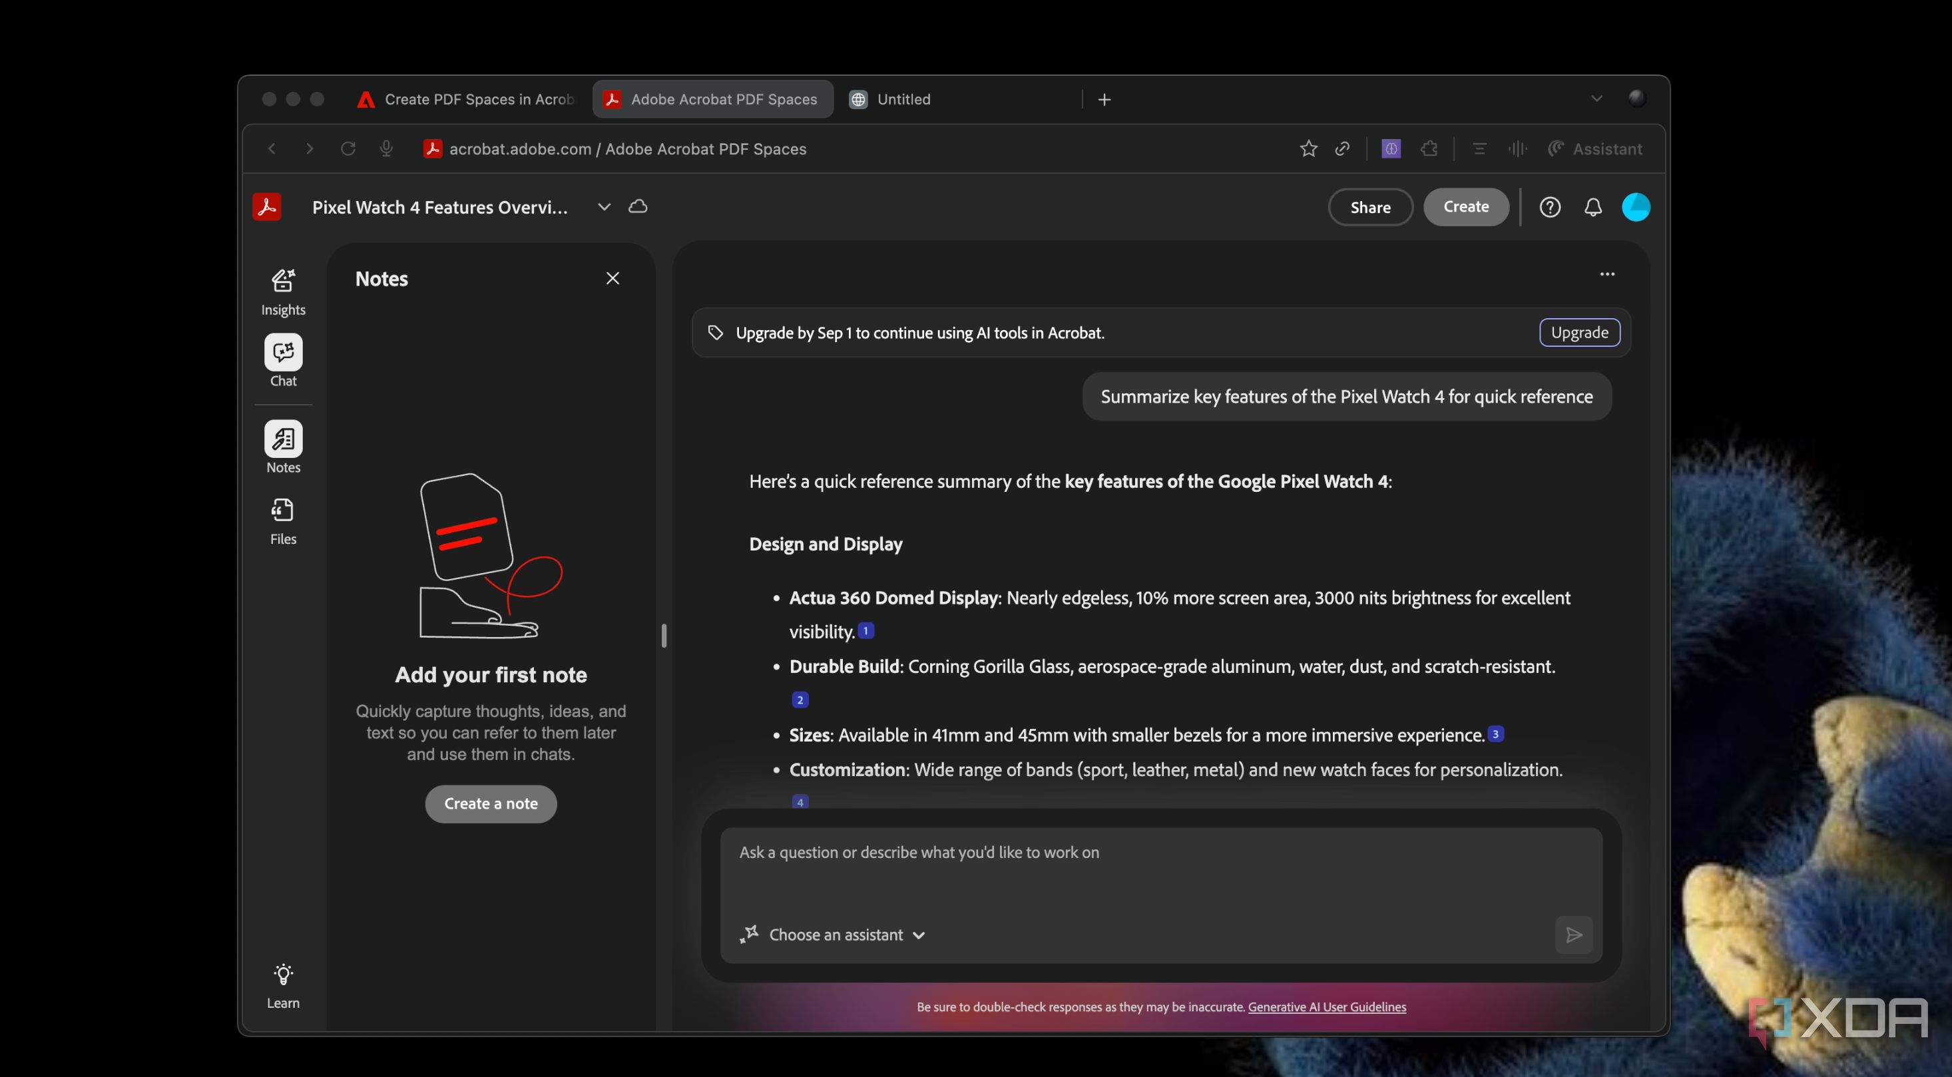
Task: Click the acrobat.adobe.com address bar
Action: point(627,148)
